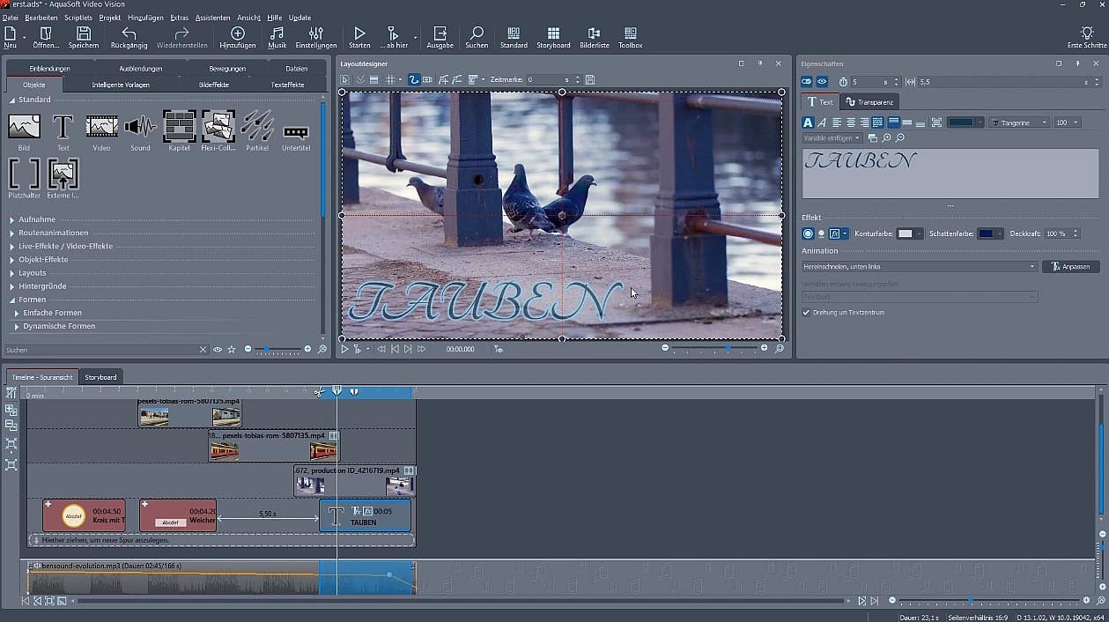Choose the Kapitel object icon
The width and height of the screenshot is (1109, 622).
pos(180,129)
